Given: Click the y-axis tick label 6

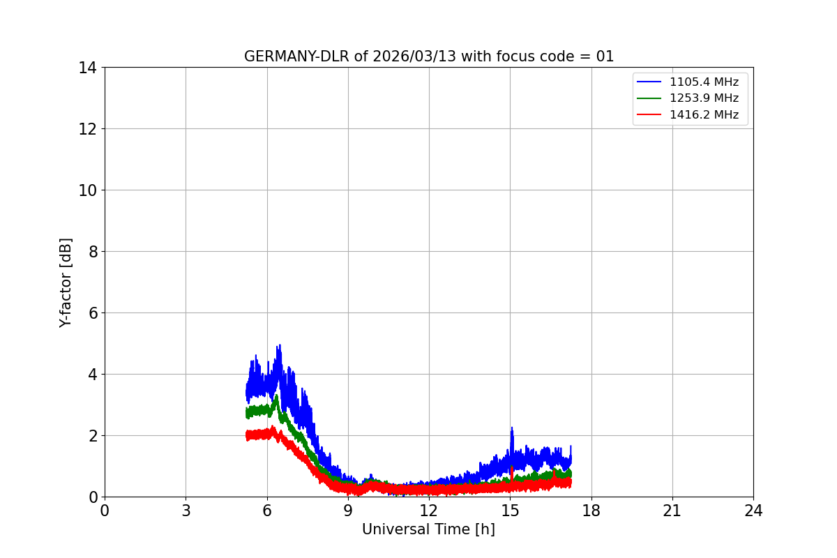Looking at the screenshot, I should pyautogui.click(x=92, y=313).
